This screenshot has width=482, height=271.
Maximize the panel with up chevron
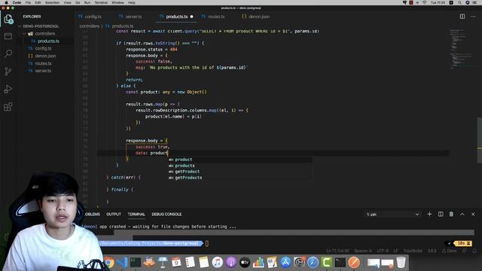[x=462, y=214]
